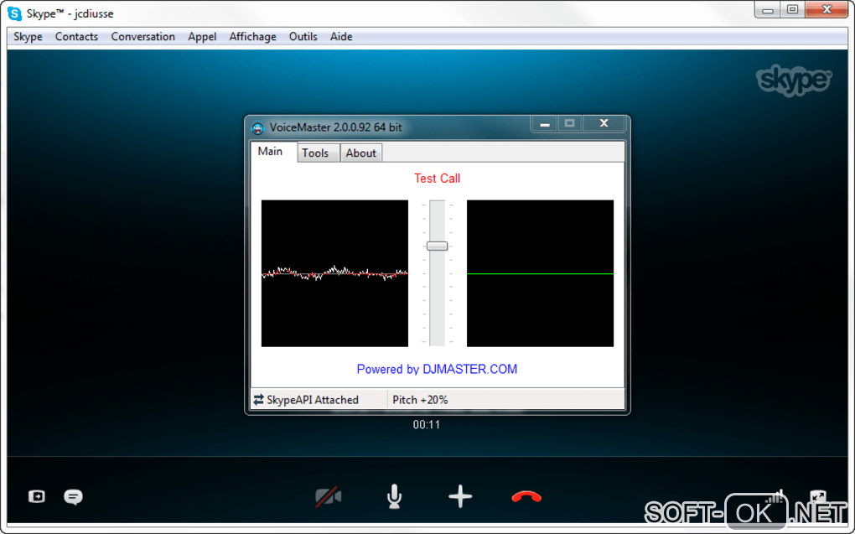Click the VoiceMaster title bar icon
855x534 pixels.
(x=257, y=127)
